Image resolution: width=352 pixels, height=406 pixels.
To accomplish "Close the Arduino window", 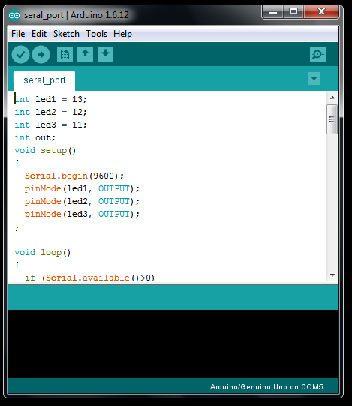I will [321, 12].
